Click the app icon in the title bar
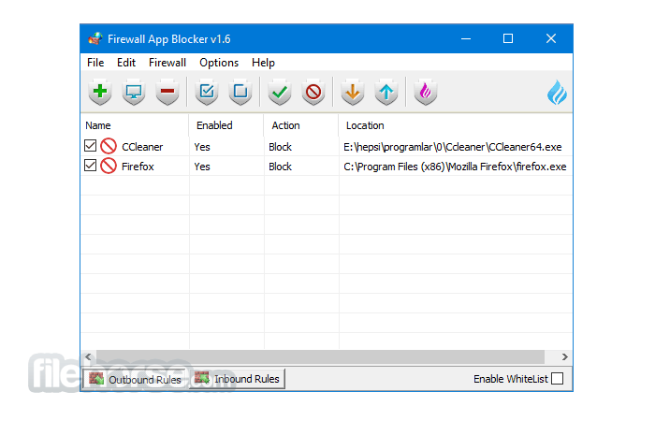 95,39
